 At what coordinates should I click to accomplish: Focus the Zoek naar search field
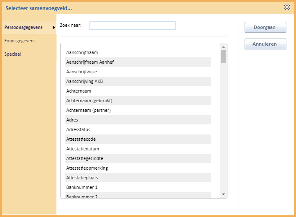coord(133,26)
